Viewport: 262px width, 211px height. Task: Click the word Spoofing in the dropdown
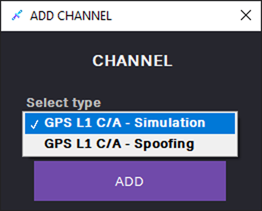click(165, 144)
